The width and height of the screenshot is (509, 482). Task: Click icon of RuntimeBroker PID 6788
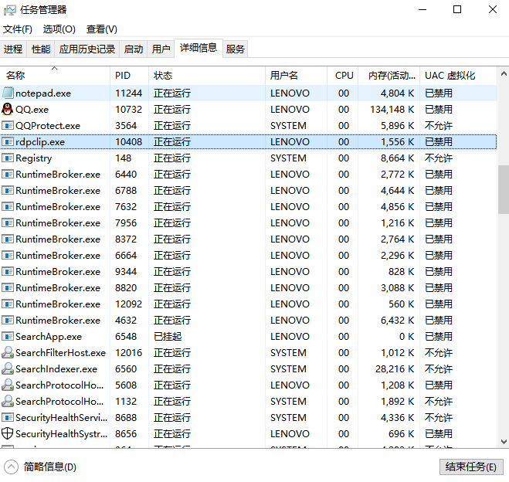click(8, 191)
